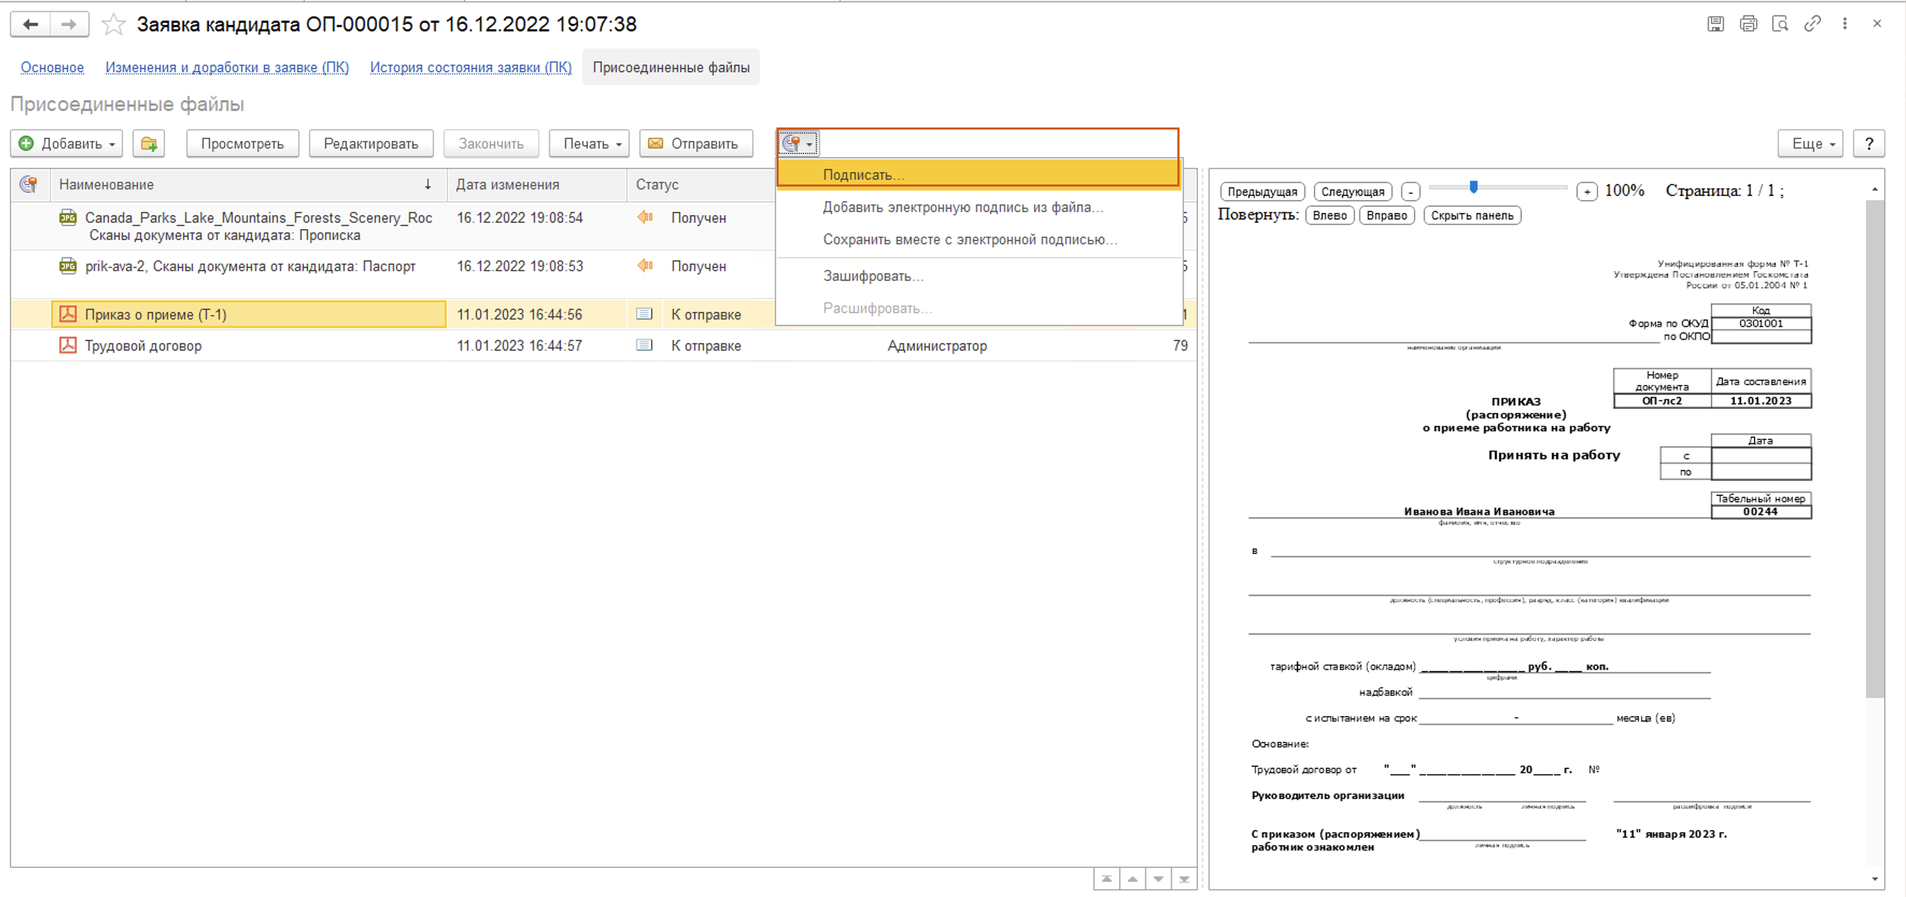The height and width of the screenshot is (897, 1906).
Task: Open help with the ? button
Action: [1868, 144]
